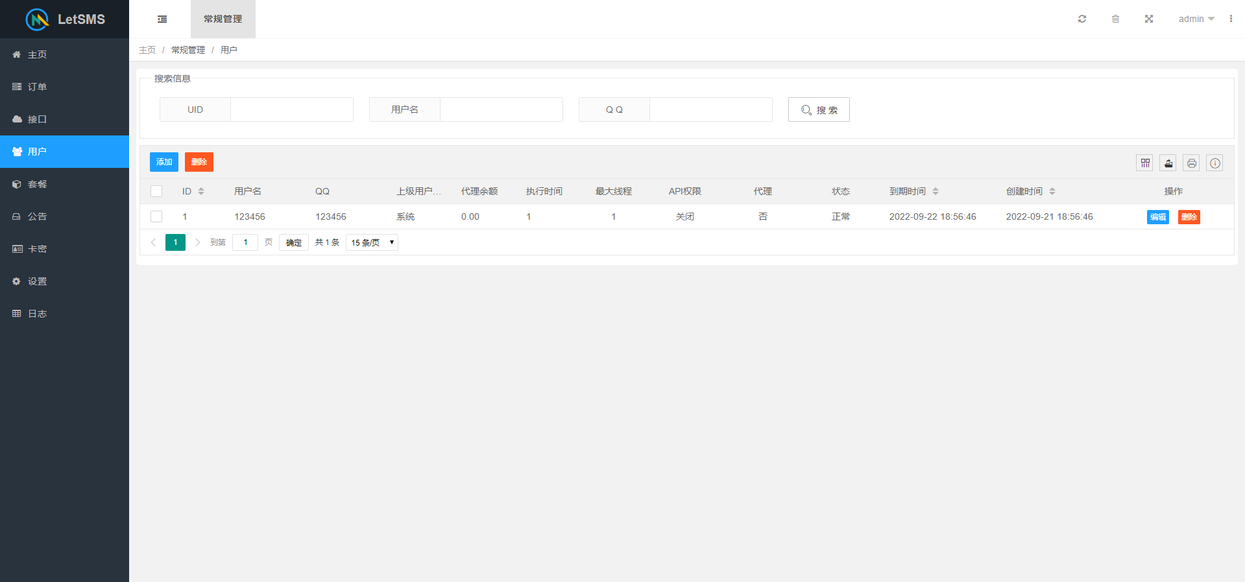Open the 15 条/页 page size dropdown
The height and width of the screenshot is (582, 1245).
(372, 242)
